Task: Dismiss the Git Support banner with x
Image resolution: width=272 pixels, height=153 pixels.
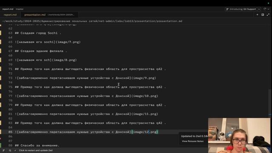Action: 259,9
